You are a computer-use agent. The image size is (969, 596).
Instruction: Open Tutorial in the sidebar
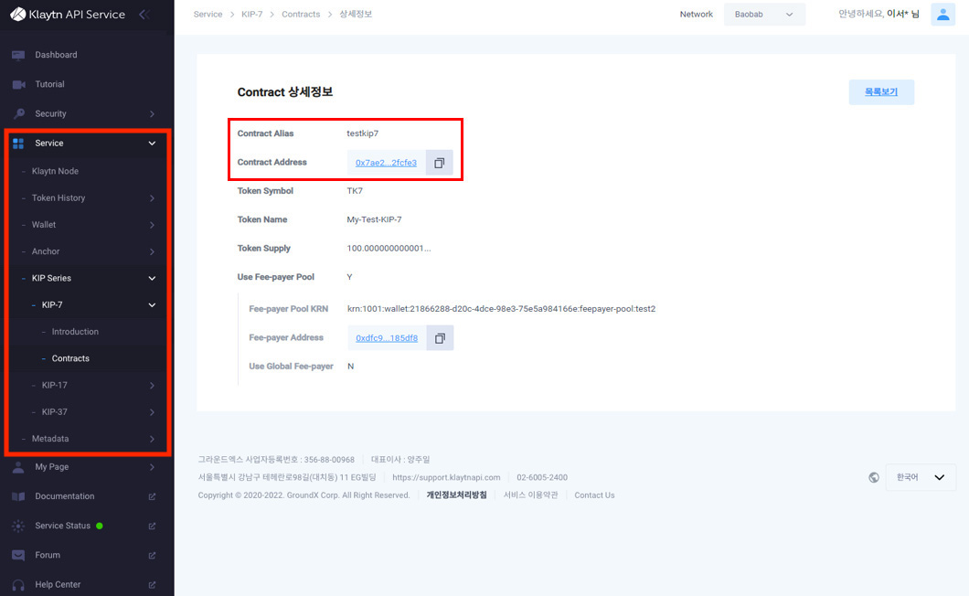pyautogui.click(x=49, y=84)
